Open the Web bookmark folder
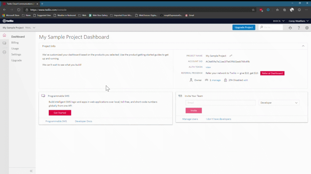The height and width of the screenshot is (174, 311). pyautogui.click(x=82, y=15)
